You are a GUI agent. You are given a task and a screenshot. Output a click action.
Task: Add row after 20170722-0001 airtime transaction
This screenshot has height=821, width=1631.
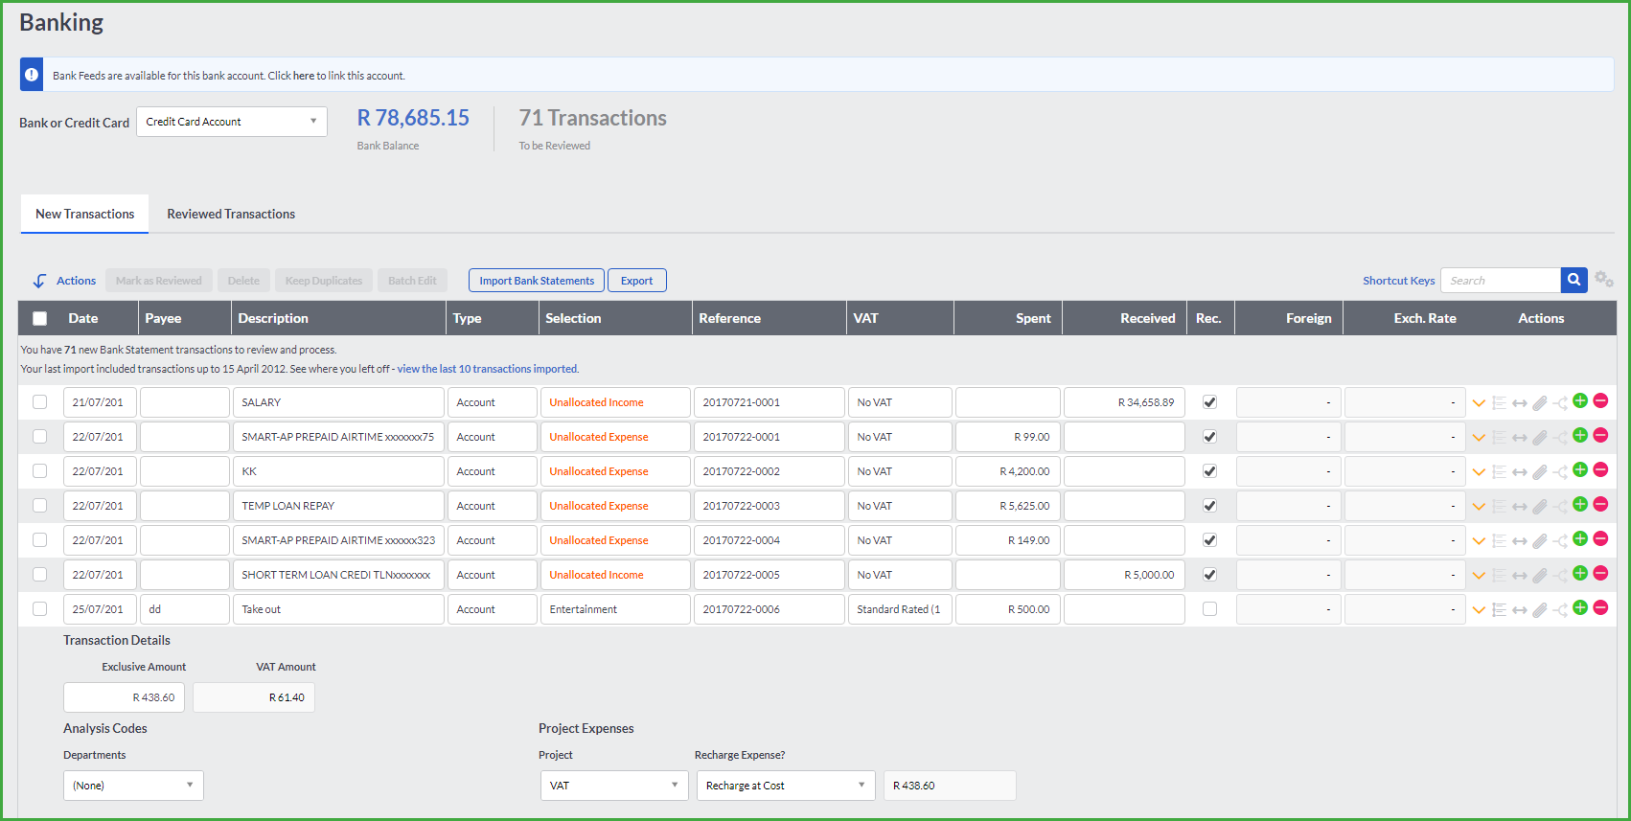point(1580,436)
